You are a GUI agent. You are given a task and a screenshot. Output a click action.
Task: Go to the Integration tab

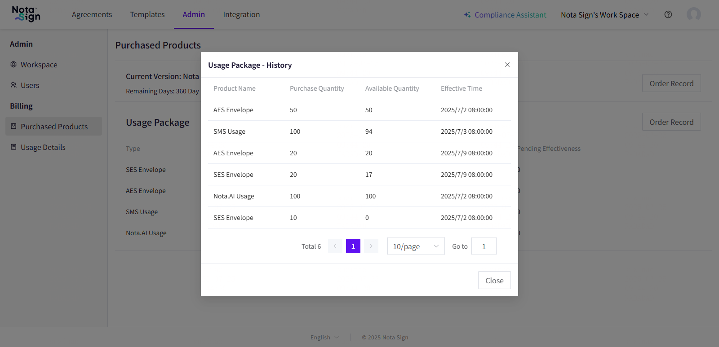click(x=241, y=14)
